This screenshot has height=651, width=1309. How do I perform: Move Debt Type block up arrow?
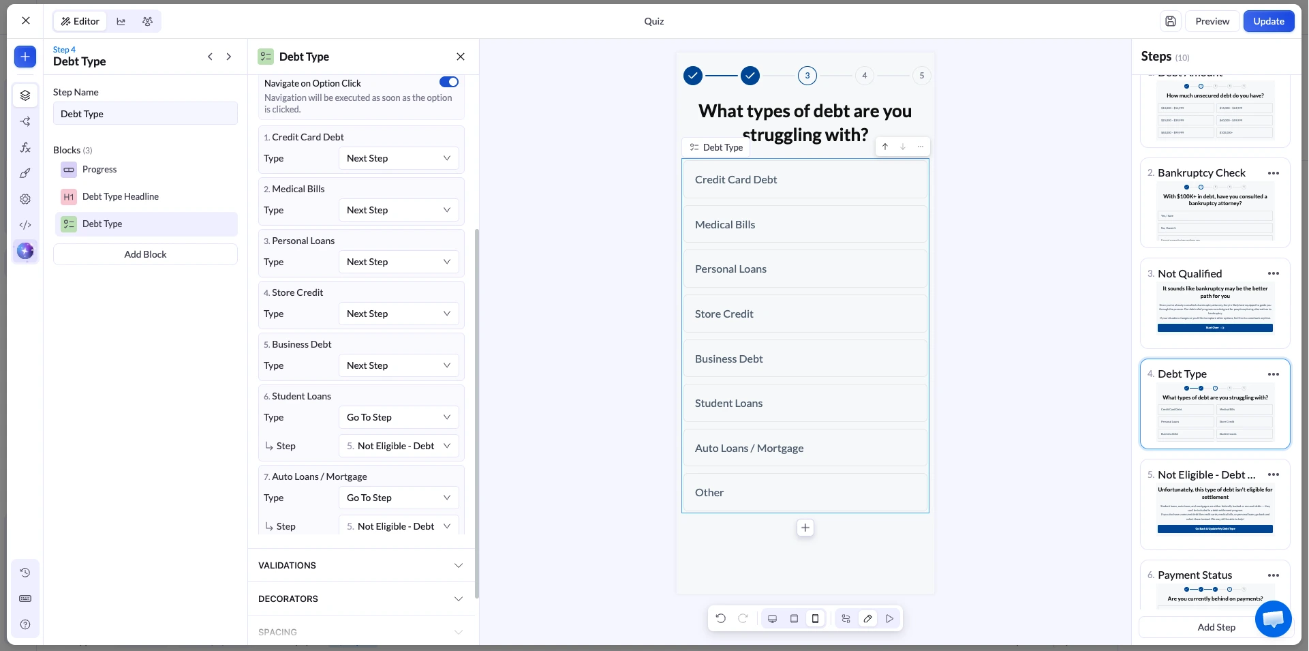coord(884,147)
